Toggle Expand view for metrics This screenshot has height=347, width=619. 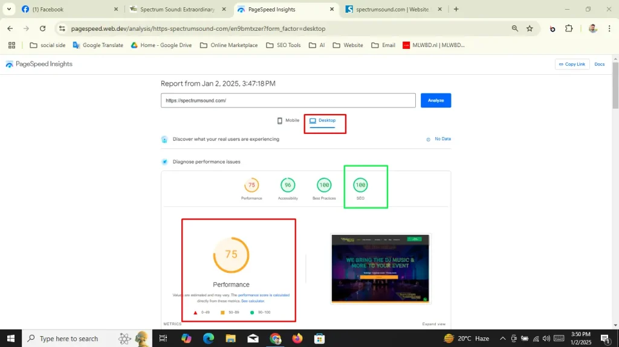point(433,324)
